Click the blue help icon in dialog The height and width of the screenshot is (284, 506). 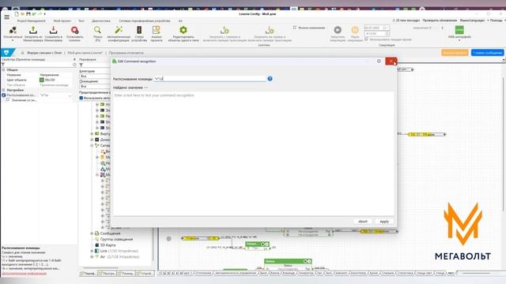pos(270,79)
